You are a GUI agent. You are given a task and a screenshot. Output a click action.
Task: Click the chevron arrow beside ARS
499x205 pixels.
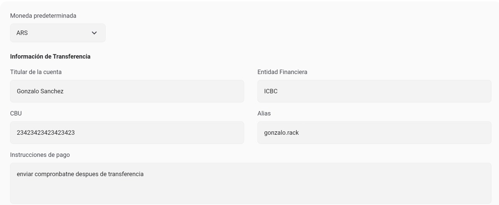coord(94,33)
